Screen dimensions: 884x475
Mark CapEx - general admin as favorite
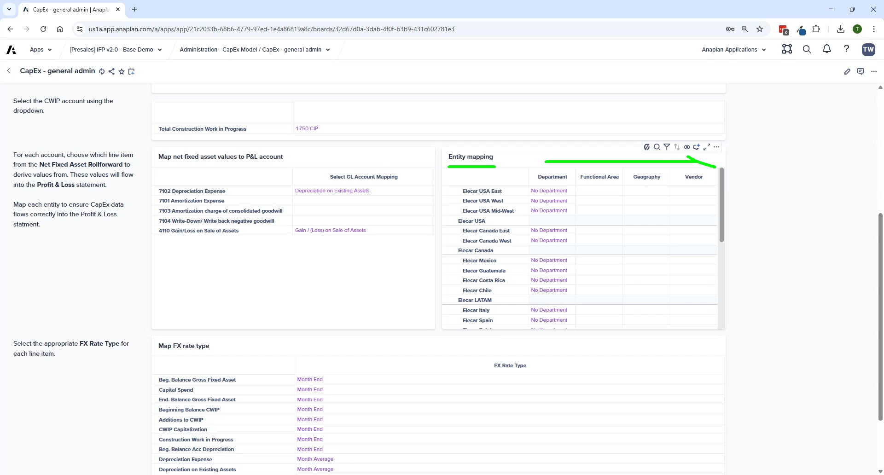(122, 71)
